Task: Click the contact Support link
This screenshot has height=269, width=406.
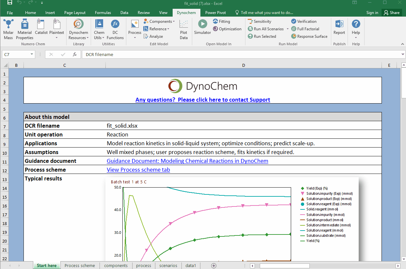Action: coord(203,100)
